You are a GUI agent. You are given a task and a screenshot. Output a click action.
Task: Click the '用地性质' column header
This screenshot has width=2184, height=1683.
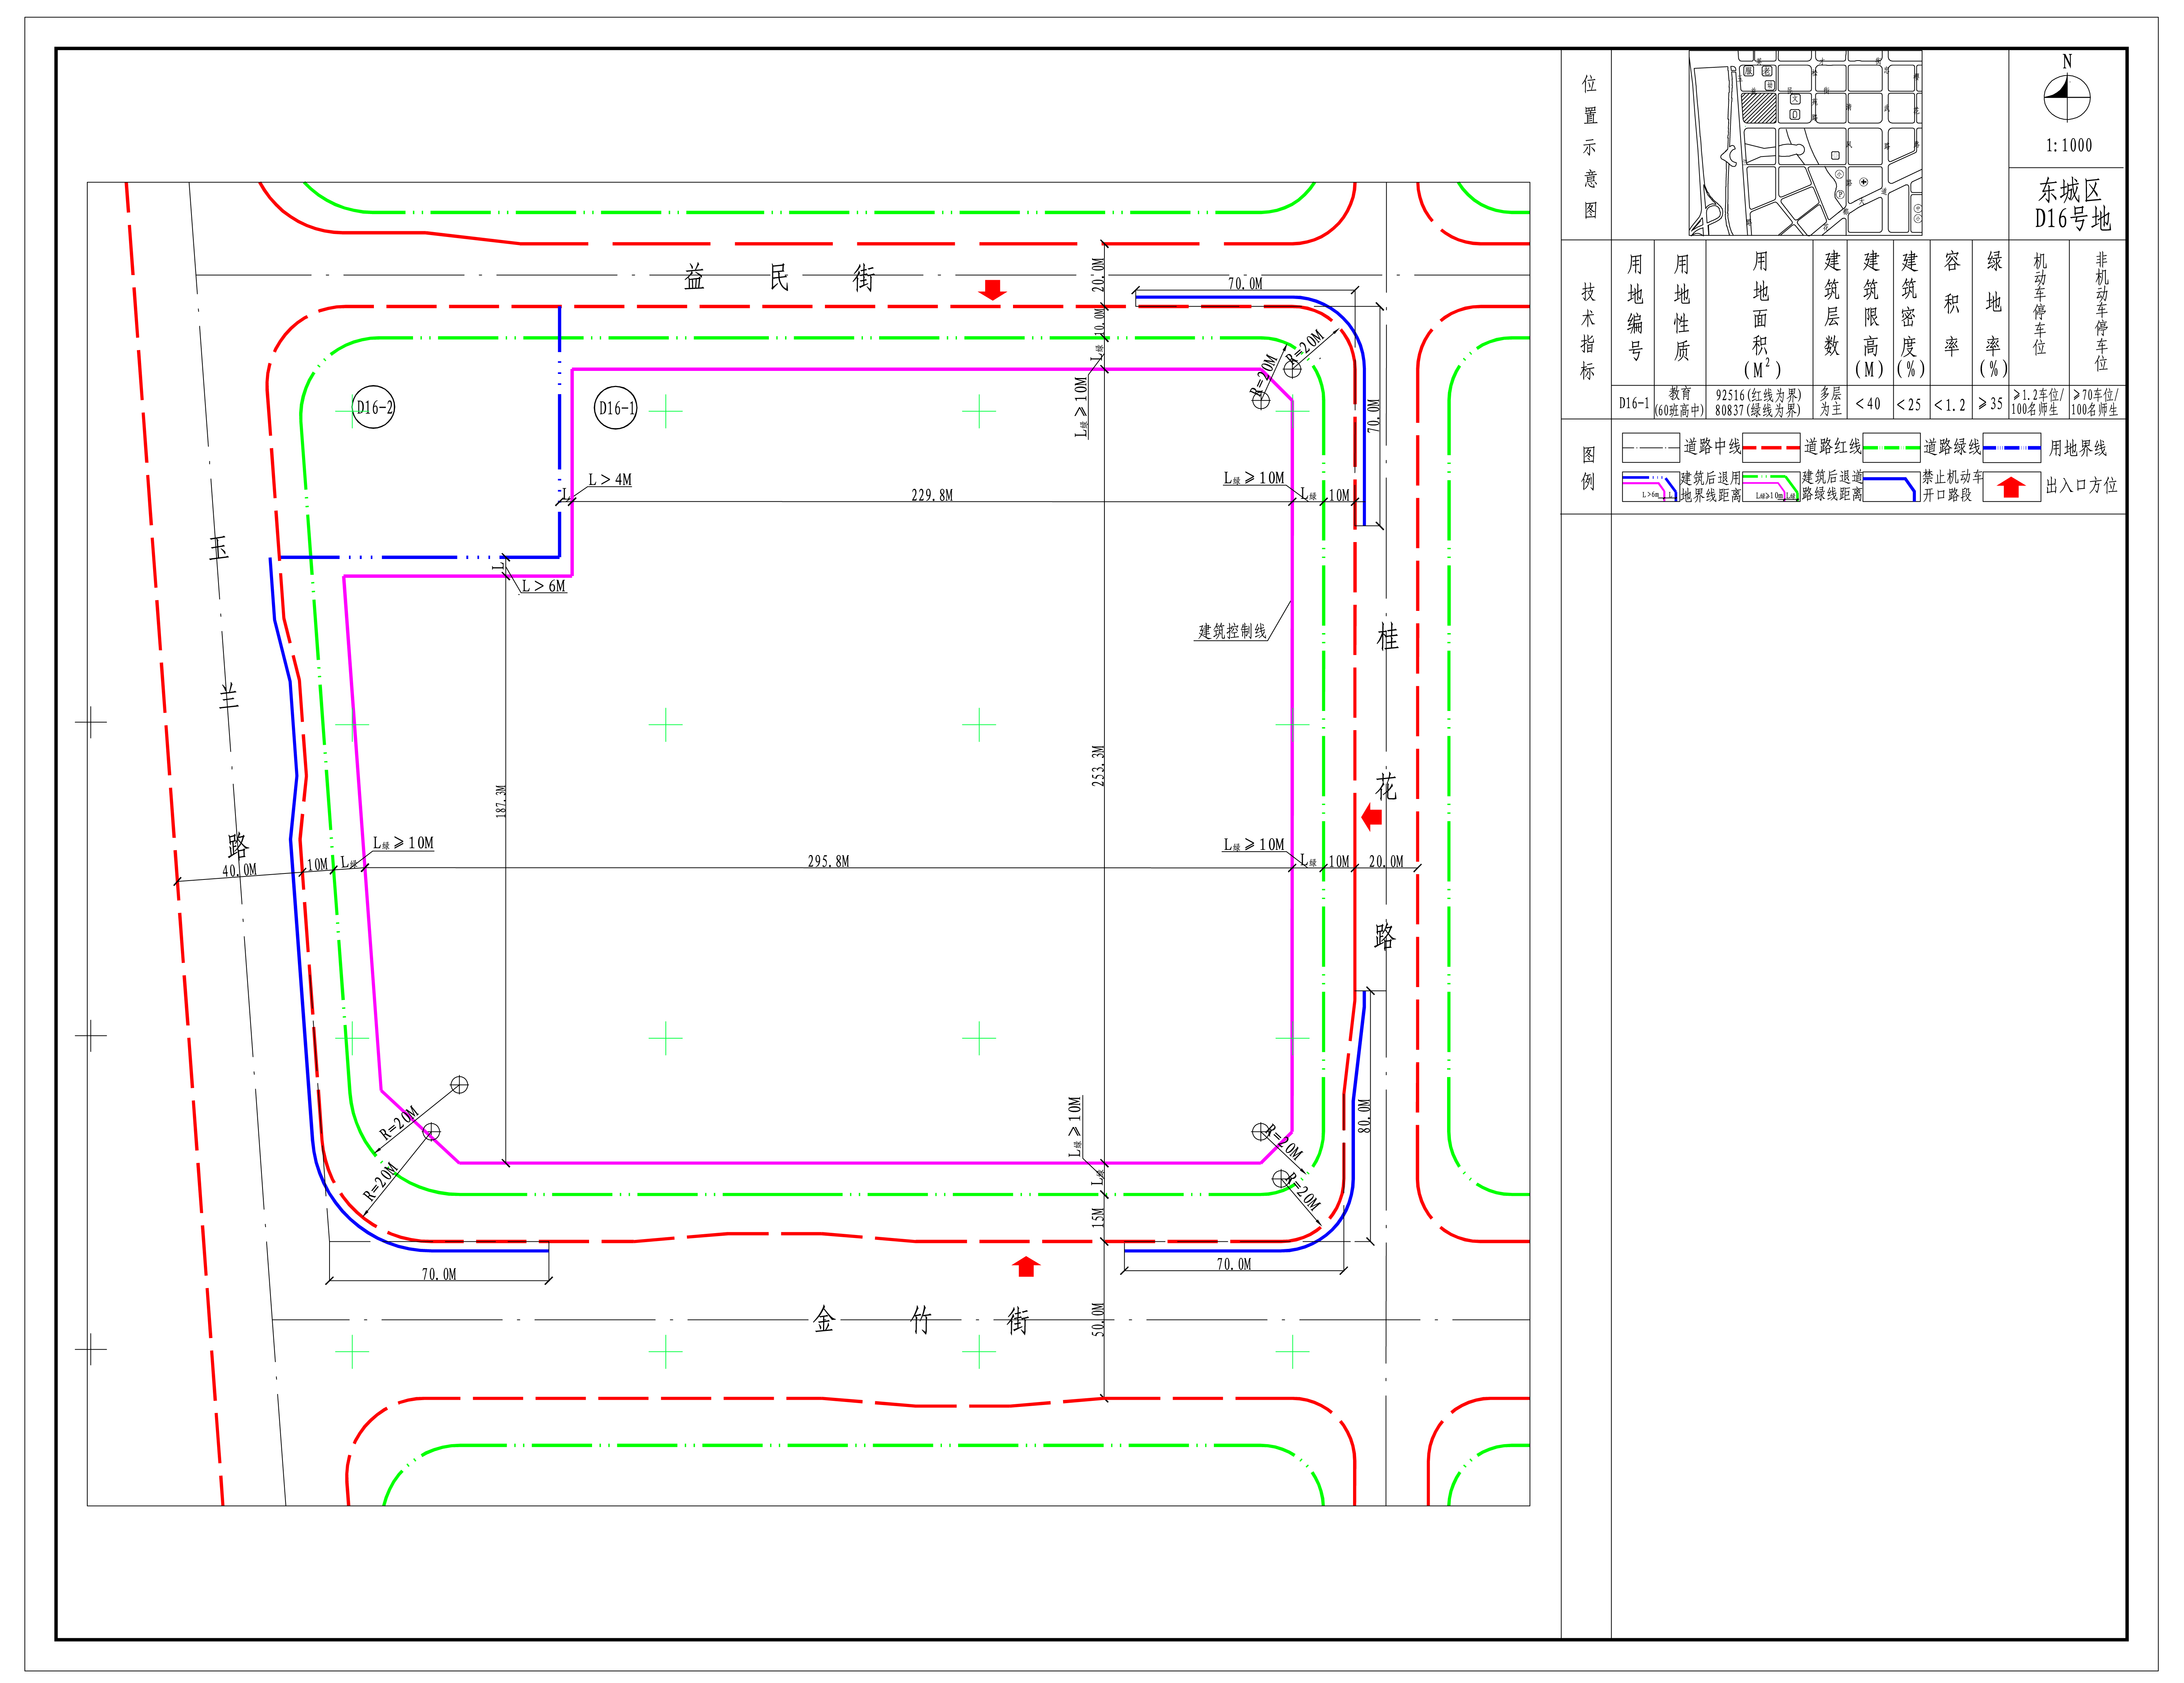1681,308
